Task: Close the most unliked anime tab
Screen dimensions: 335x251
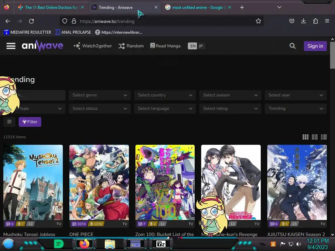Action: click(230, 7)
